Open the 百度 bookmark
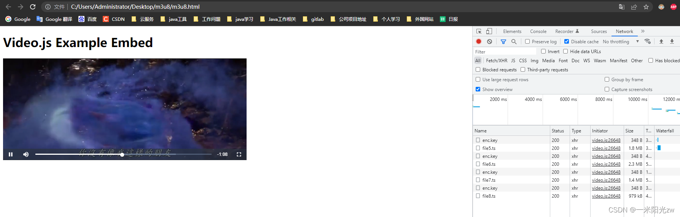The width and height of the screenshot is (680, 217). [88, 19]
